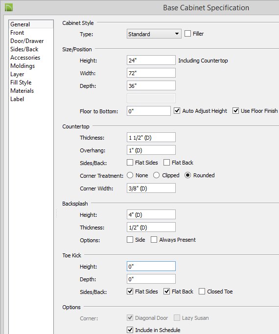
Task: Select the Rounded corner treatment radio button
Action: coord(187,175)
